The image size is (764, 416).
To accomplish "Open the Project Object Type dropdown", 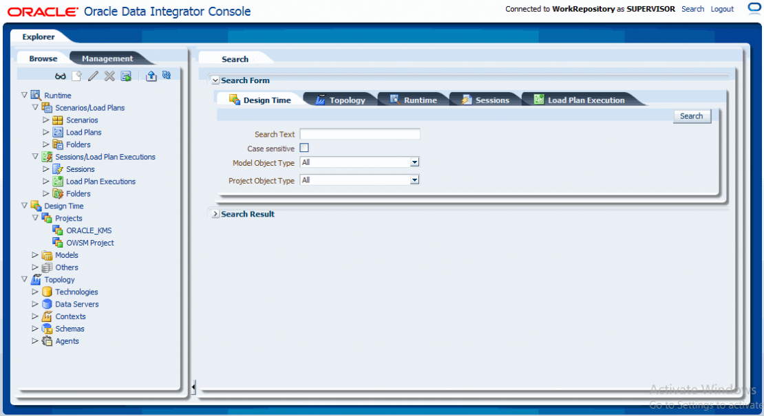I will 414,179.
